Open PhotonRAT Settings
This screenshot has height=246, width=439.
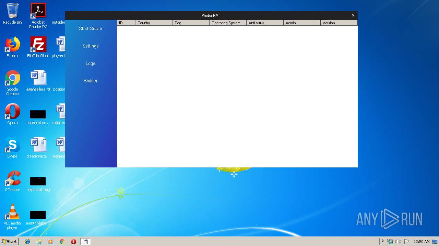click(x=91, y=46)
